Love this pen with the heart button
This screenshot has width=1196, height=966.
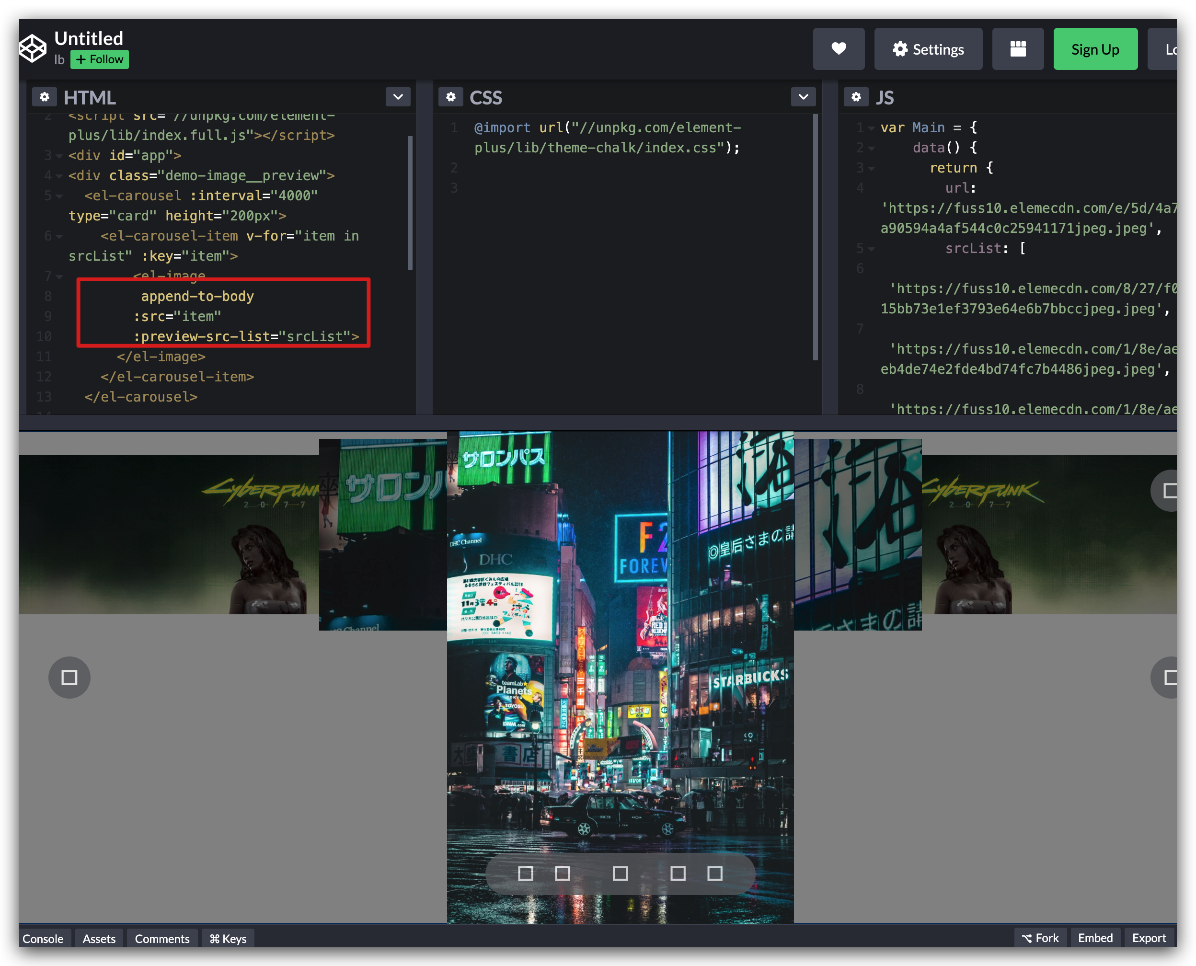[x=838, y=49]
